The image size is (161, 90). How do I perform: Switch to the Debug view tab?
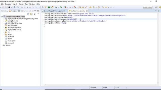(x=5, y=11)
